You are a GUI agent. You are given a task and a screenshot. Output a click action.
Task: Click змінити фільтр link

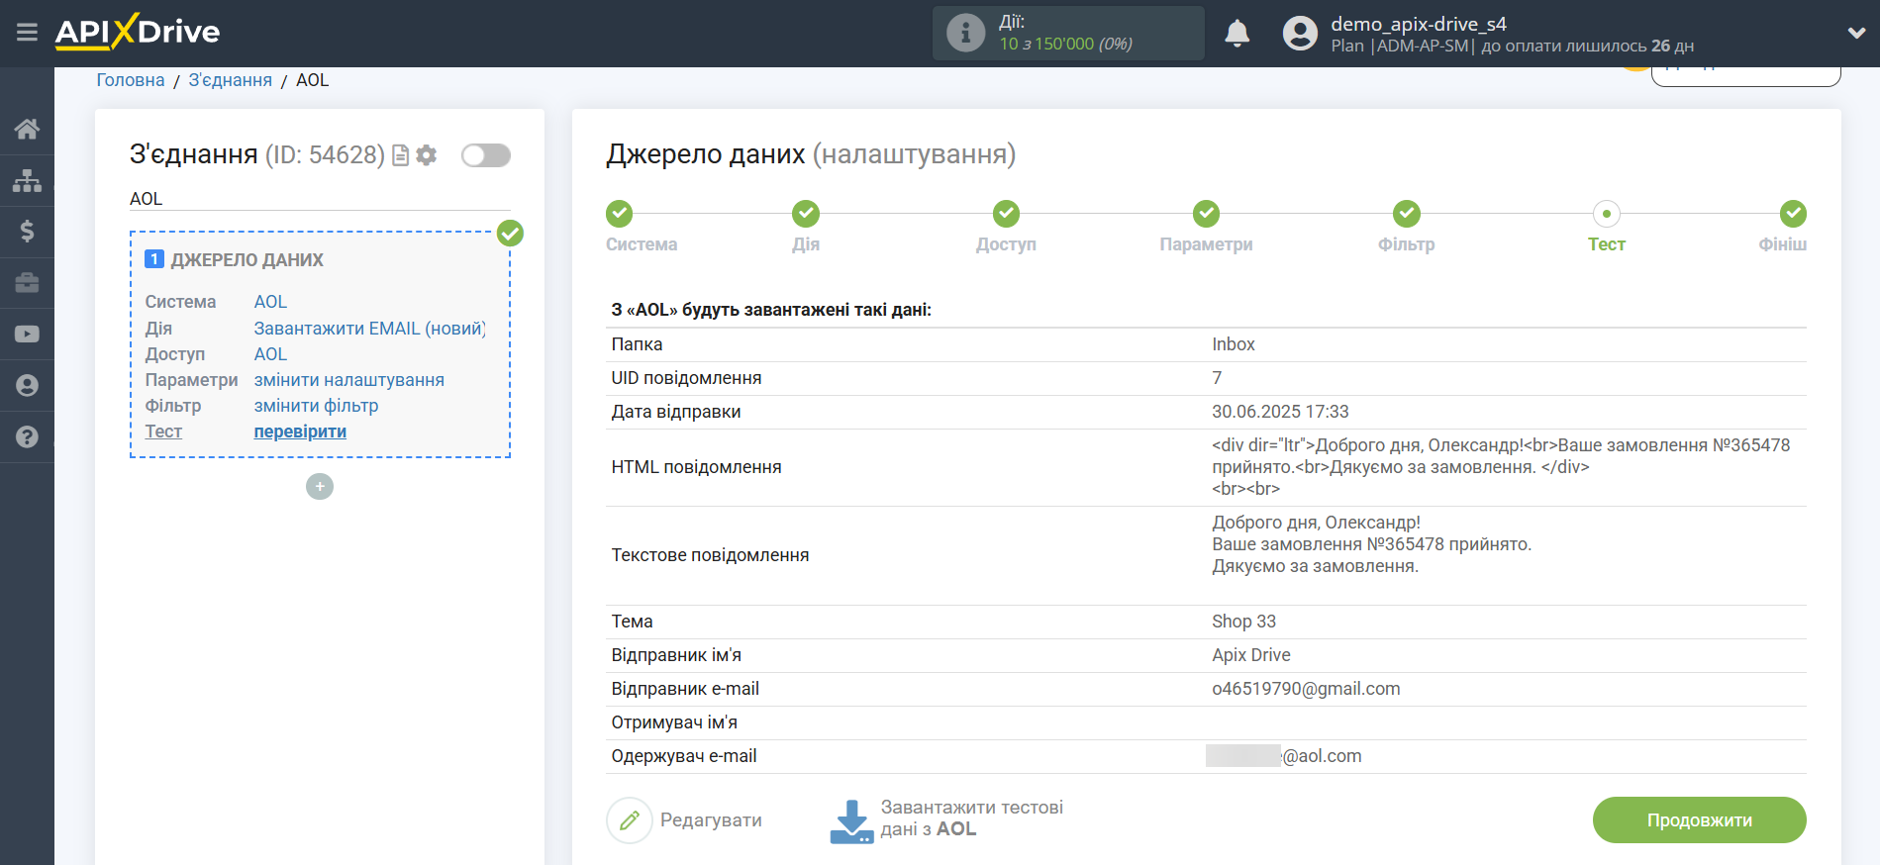point(316,406)
